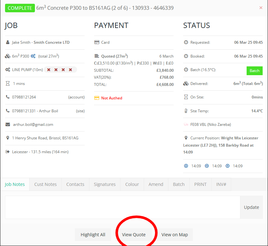Click the View Quote button
268x246 pixels.
[x=134, y=235]
